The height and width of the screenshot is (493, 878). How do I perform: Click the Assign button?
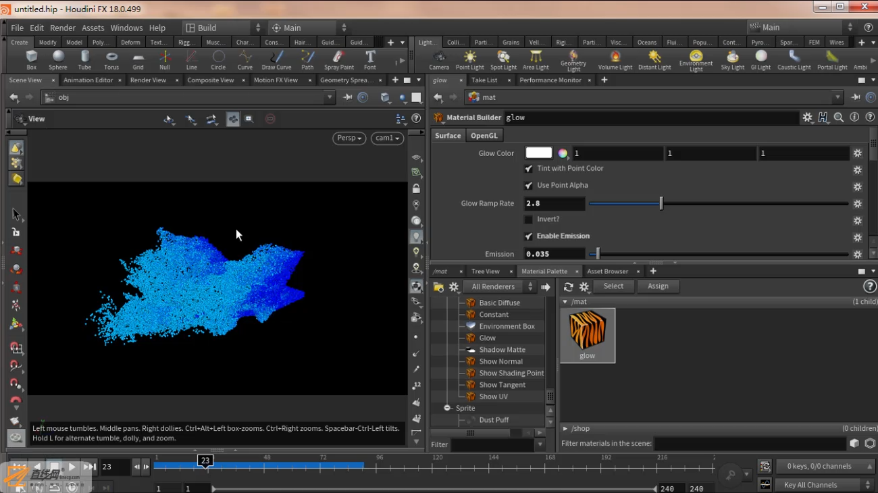[658, 286]
